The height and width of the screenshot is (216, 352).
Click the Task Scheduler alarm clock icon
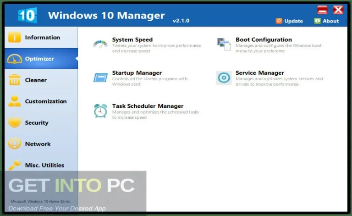[100, 111]
